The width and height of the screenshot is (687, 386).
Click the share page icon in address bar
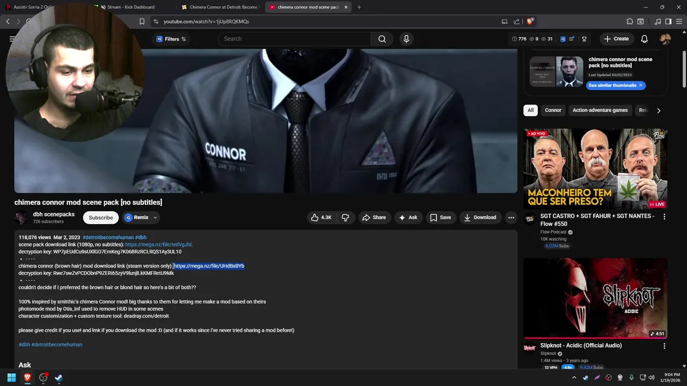516,21
